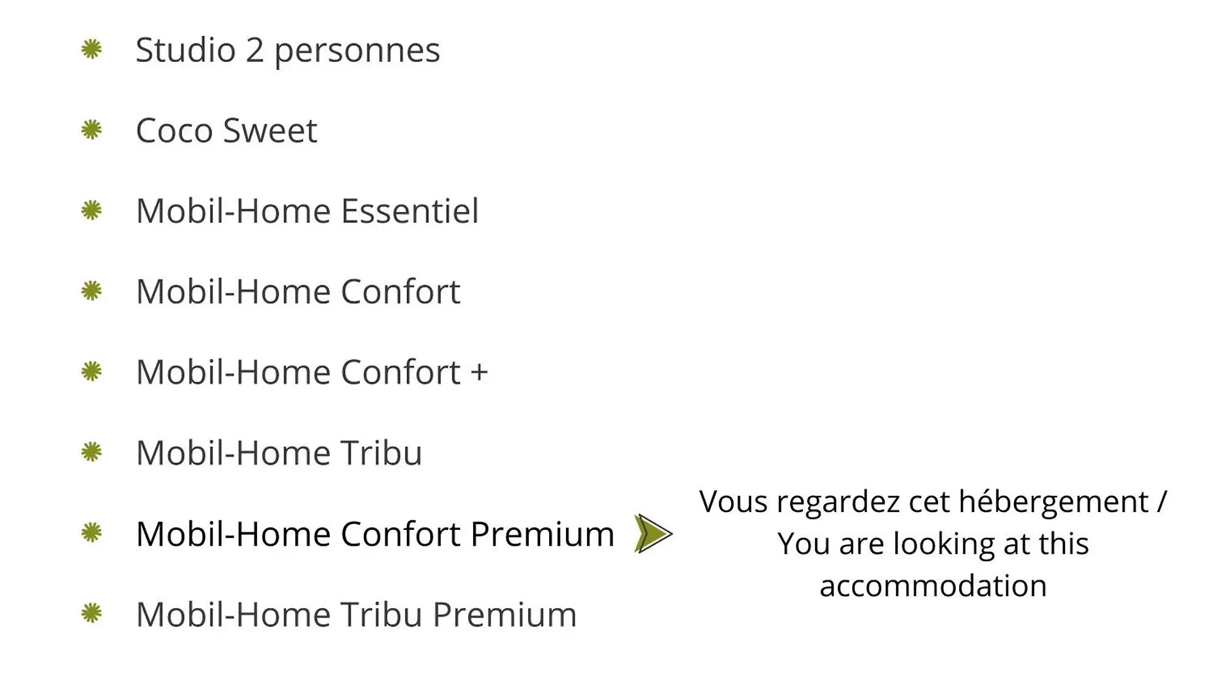Viewport: 1213px width, 682px height.
Task: Open the Studio 2 personnes accommodation
Action: [287, 51]
